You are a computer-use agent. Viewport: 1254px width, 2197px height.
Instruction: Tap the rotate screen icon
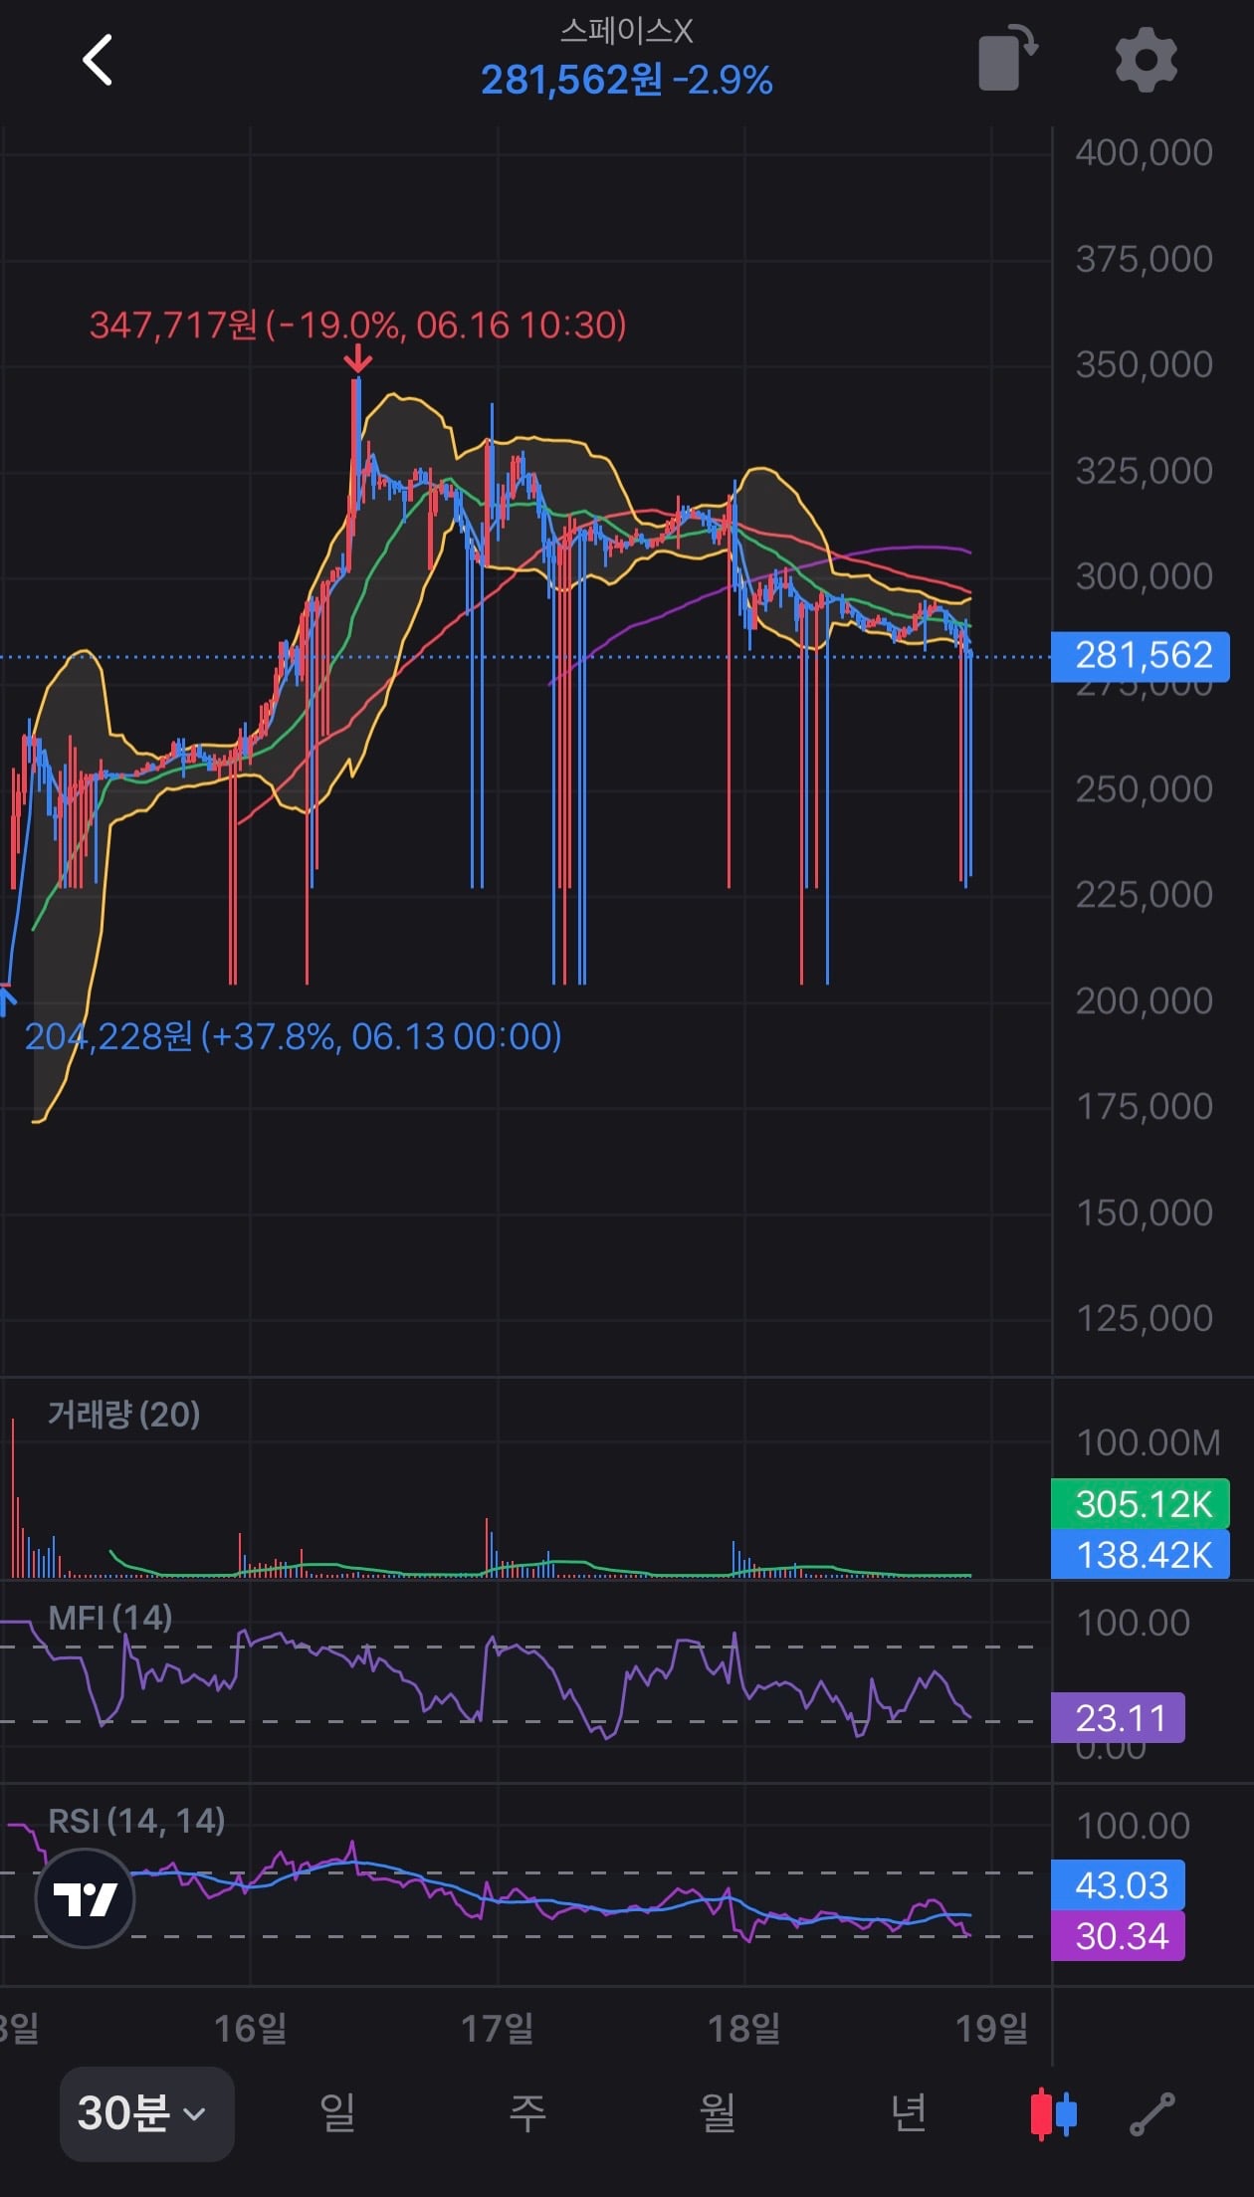pyautogui.click(x=1008, y=59)
